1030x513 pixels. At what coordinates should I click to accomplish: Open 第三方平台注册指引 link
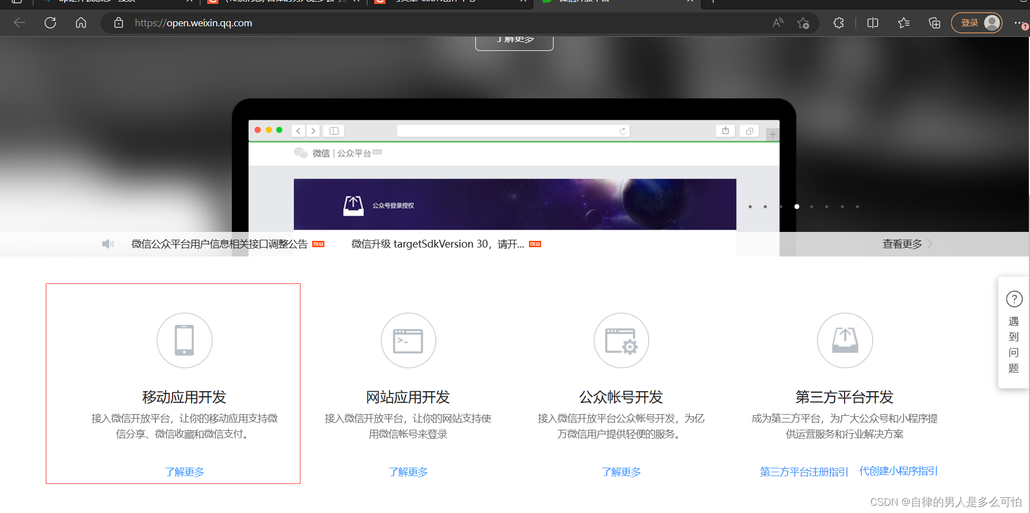point(804,472)
